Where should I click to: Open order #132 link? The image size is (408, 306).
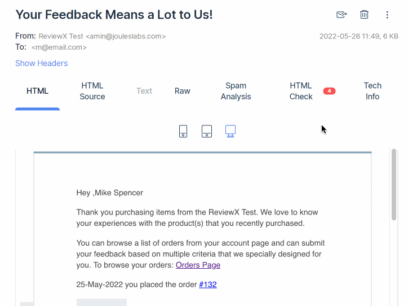[x=207, y=285]
